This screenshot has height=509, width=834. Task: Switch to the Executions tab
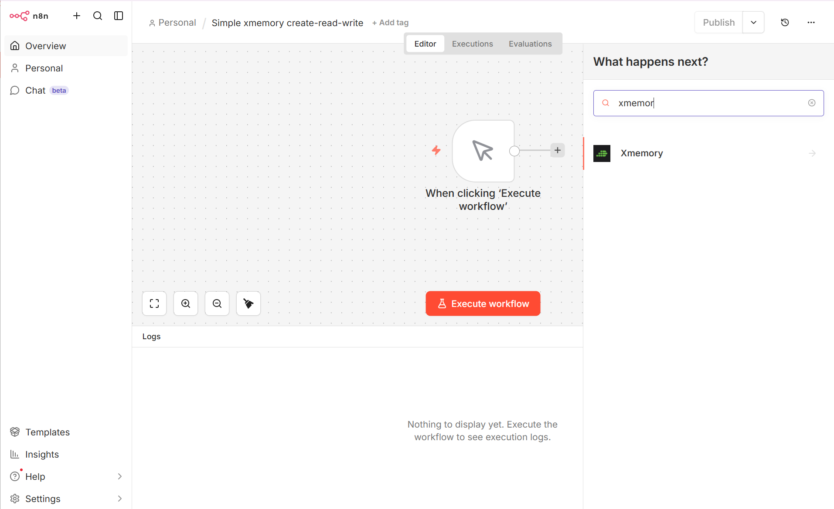coord(472,44)
